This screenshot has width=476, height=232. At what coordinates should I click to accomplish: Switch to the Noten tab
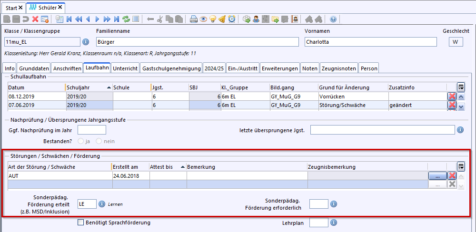pyautogui.click(x=310, y=68)
